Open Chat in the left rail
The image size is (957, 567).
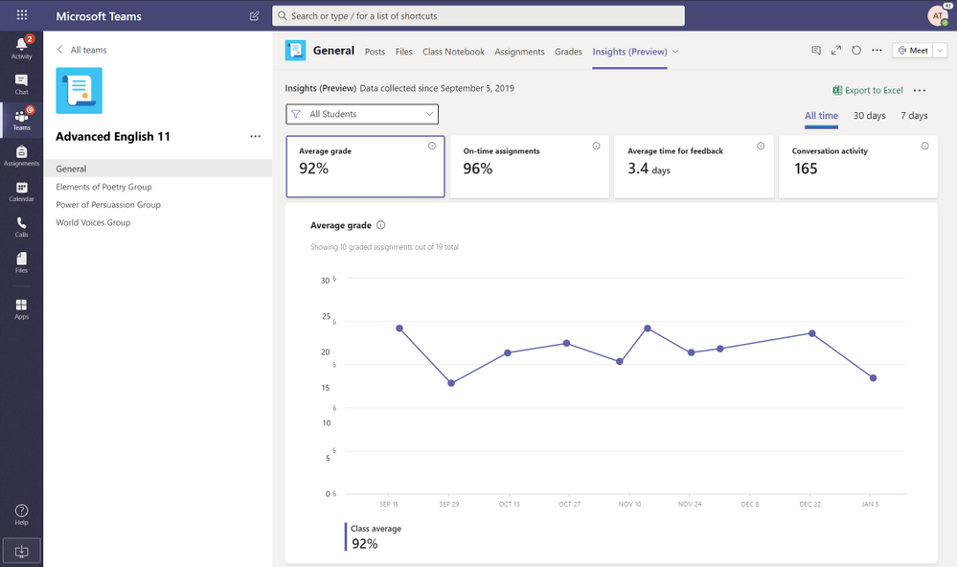click(x=21, y=84)
